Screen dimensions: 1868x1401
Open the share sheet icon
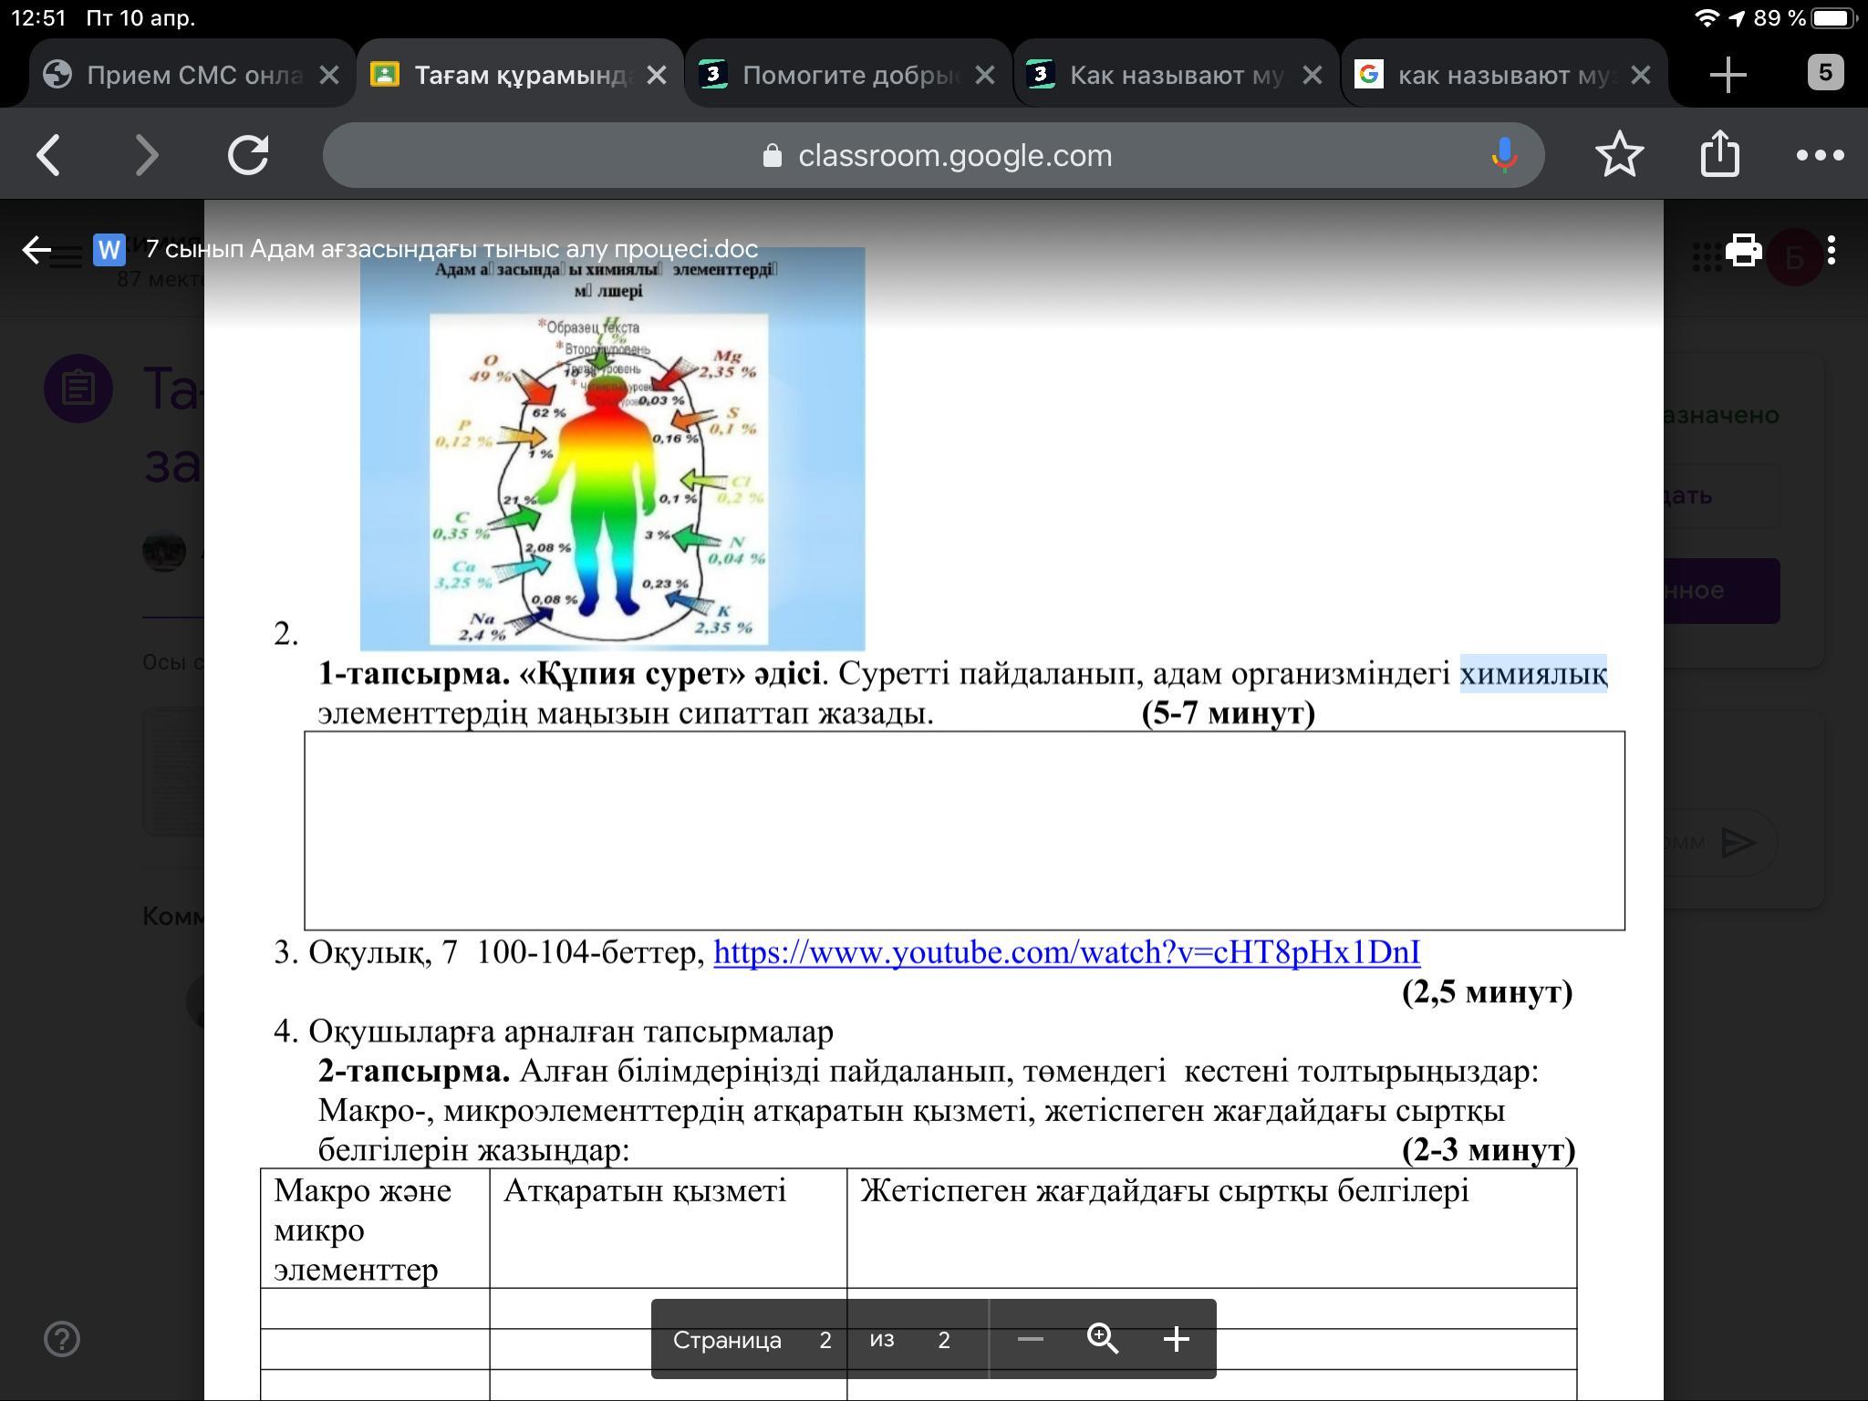tap(1719, 153)
